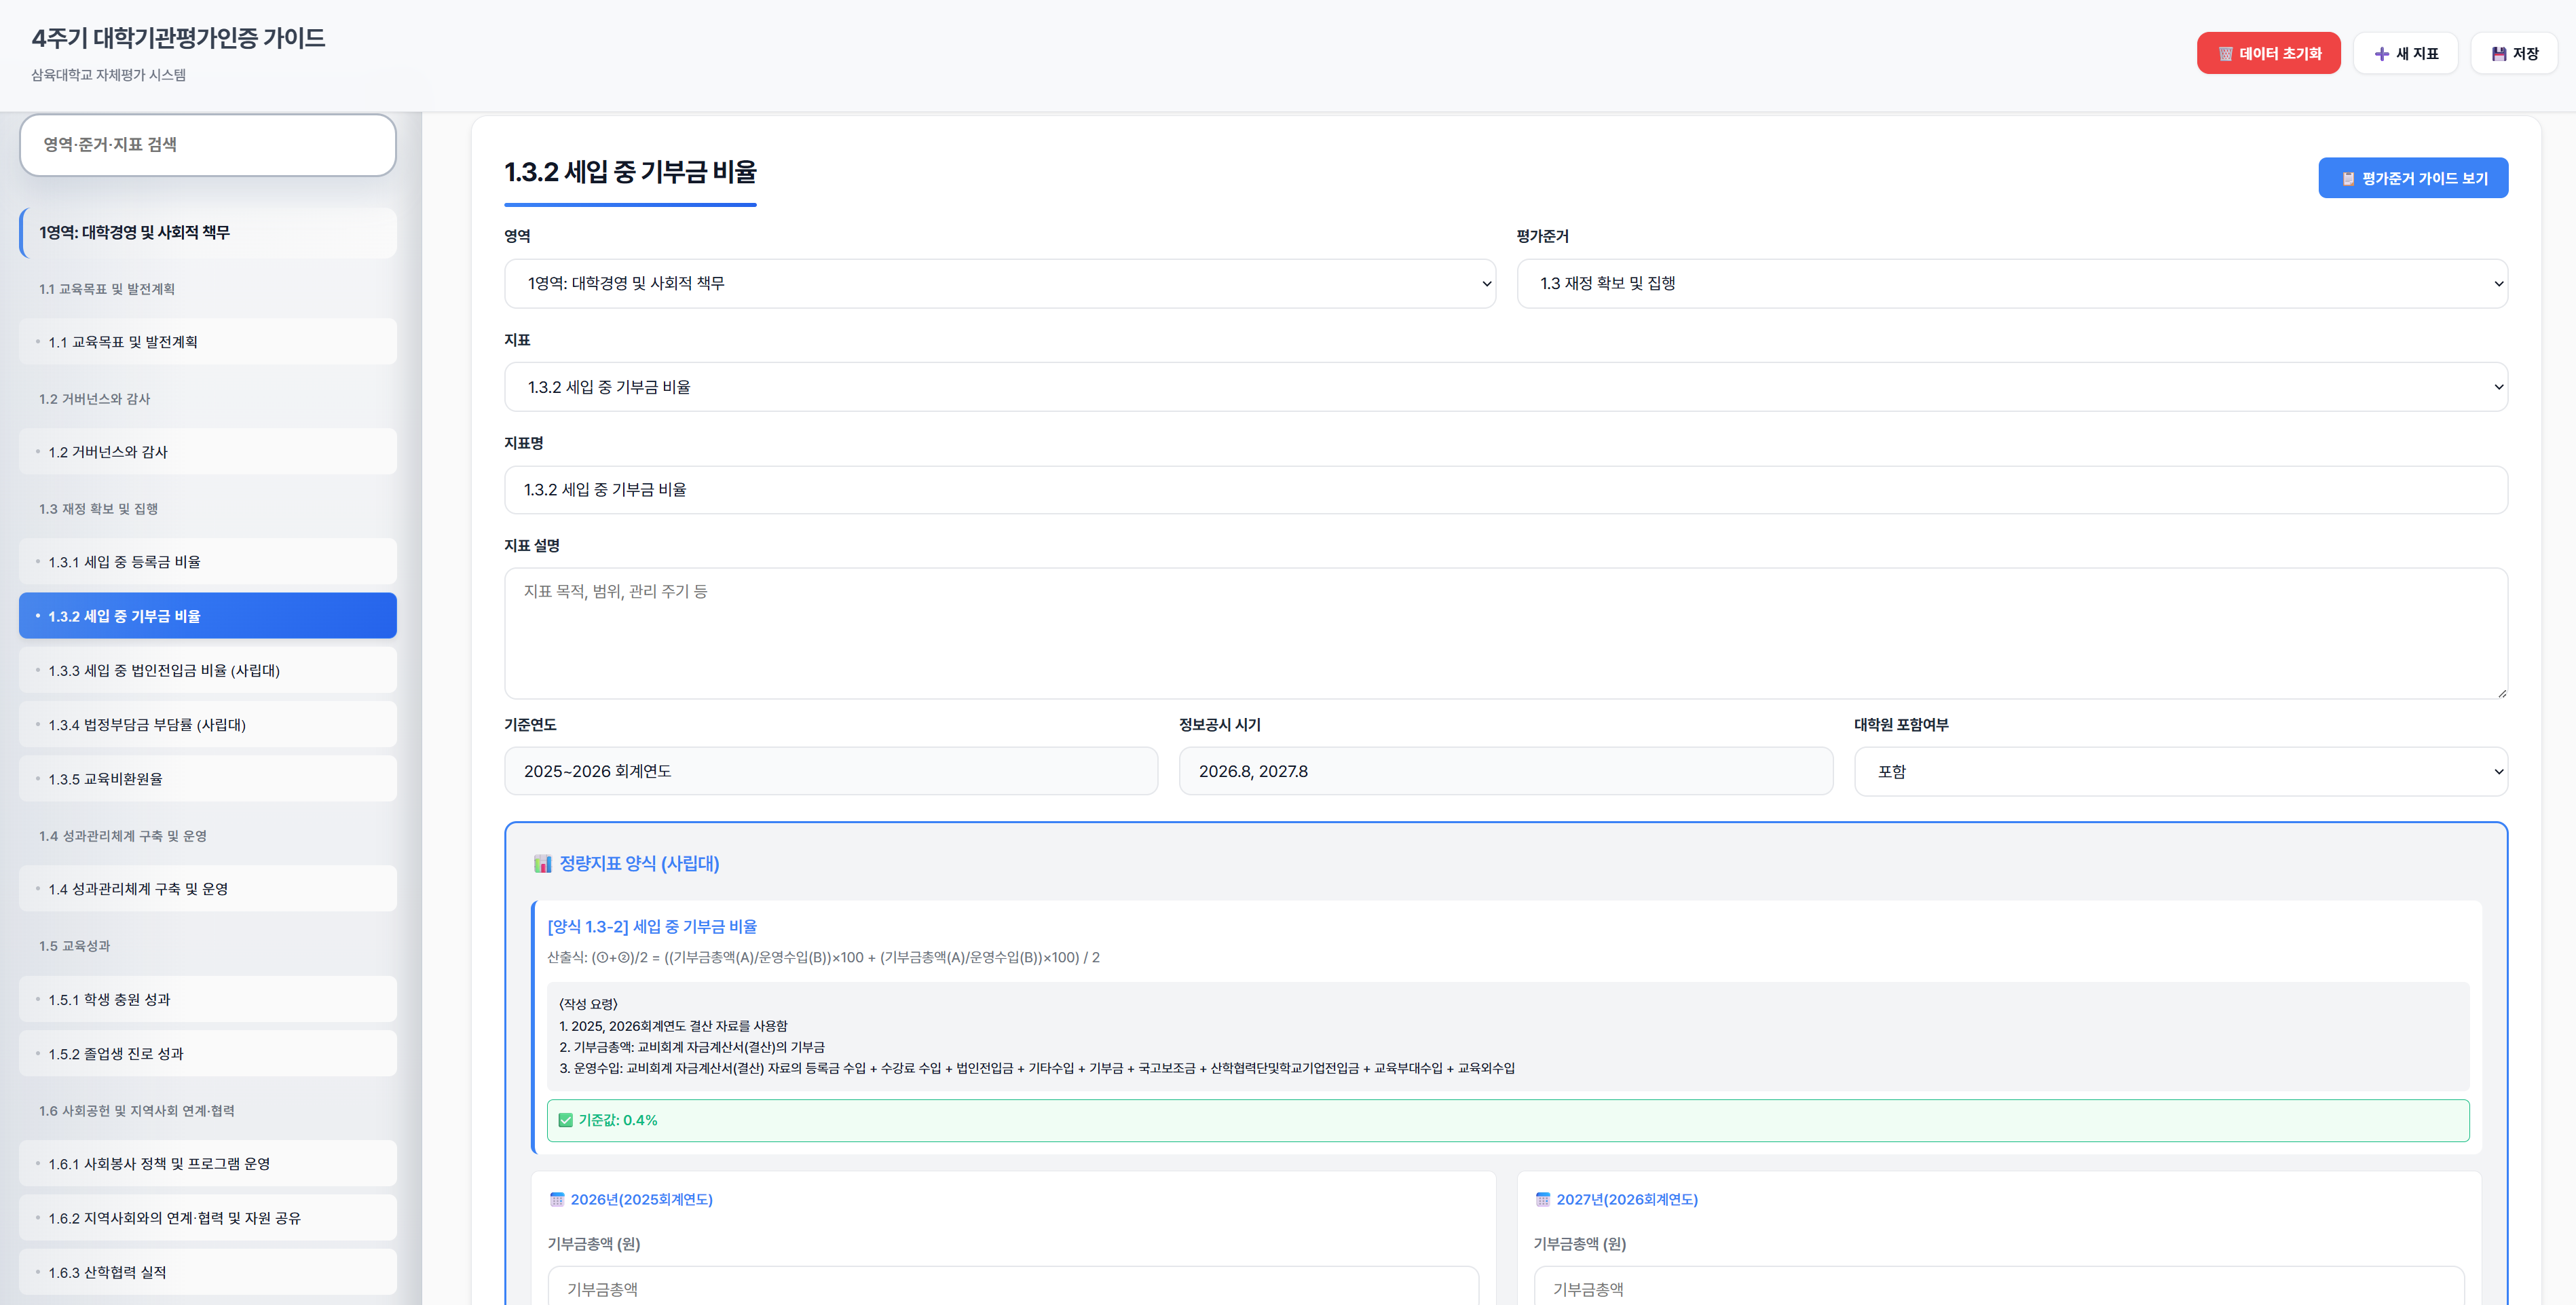The image size is (2576, 1305).
Task: Select 1.3.1 세입 중 등록금 비율 in sidebar
Action: (208, 562)
